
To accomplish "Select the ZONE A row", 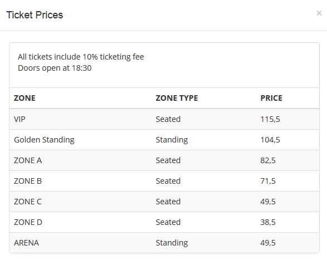I will click(x=164, y=160).
